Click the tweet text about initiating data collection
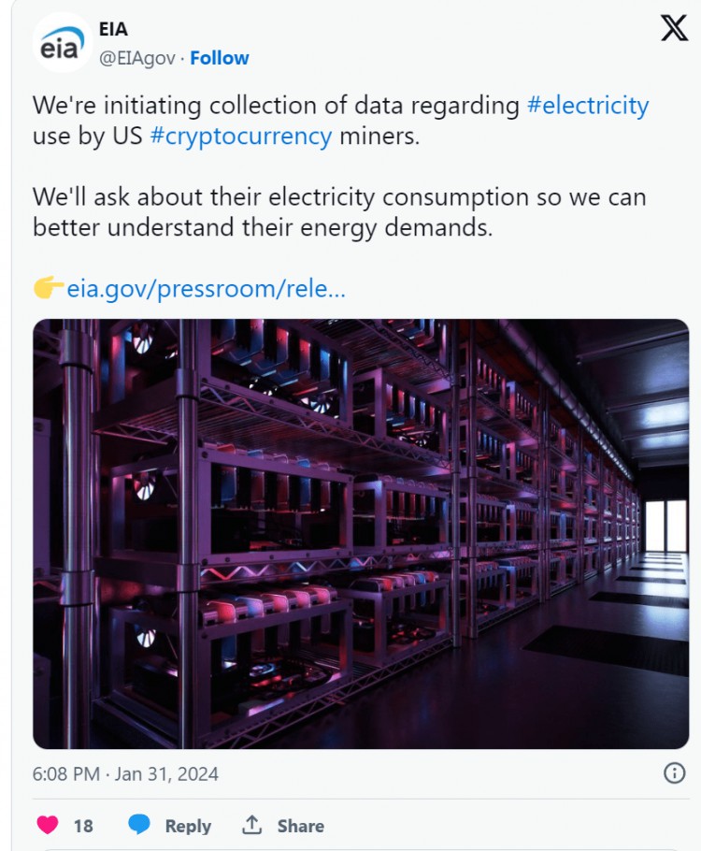 coord(341,121)
